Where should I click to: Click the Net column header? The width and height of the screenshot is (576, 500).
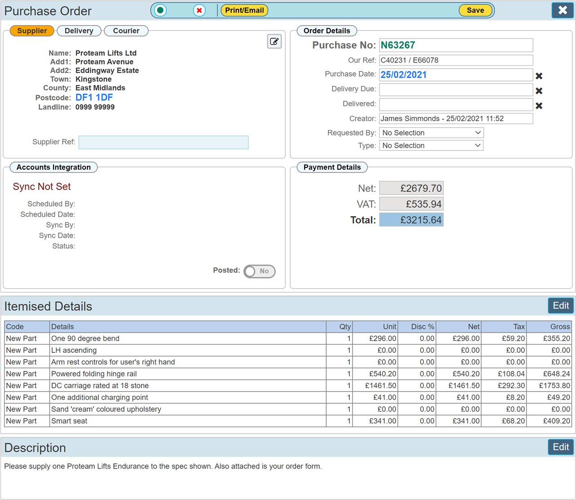(459, 327)
